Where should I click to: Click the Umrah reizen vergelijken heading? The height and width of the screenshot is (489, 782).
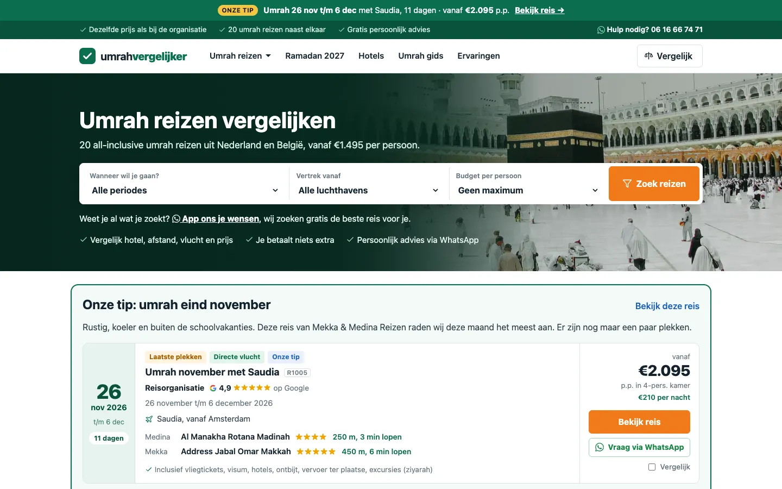coord(207,121)
